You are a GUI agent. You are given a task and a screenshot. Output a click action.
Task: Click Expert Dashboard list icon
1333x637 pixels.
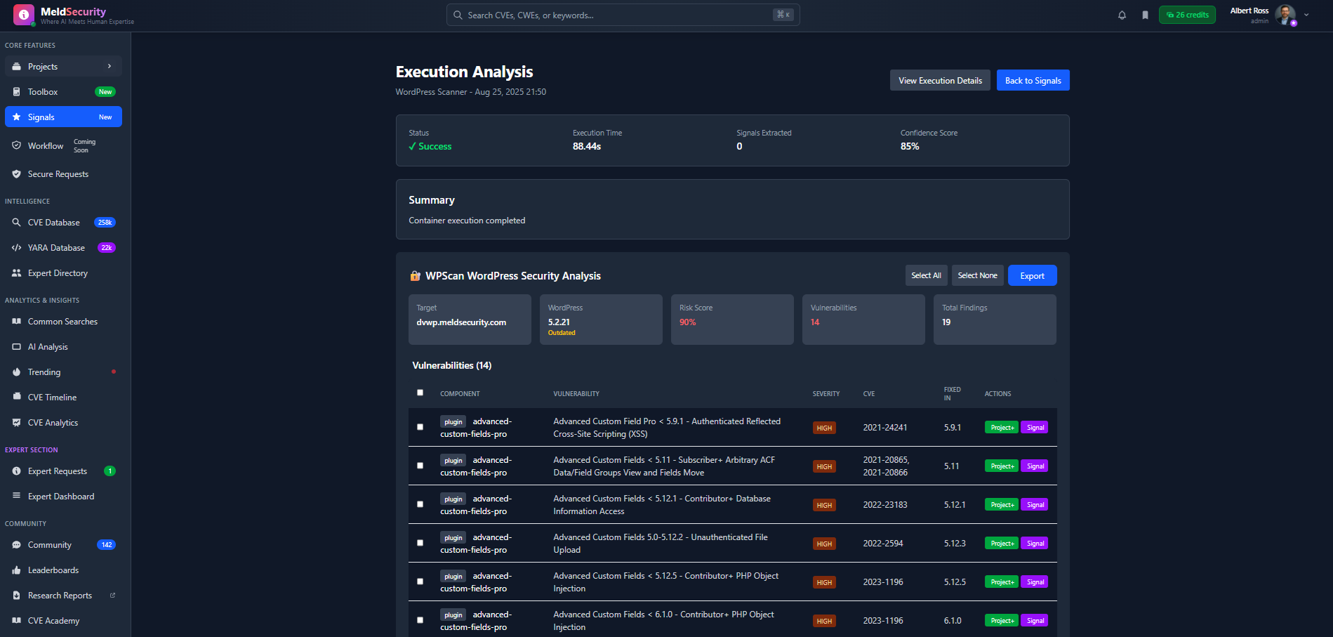tap(17, 496)
